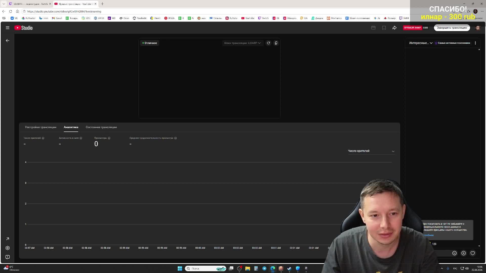
Task: Expand the Интересные chat filter dropdown
Action: [421, 43]
